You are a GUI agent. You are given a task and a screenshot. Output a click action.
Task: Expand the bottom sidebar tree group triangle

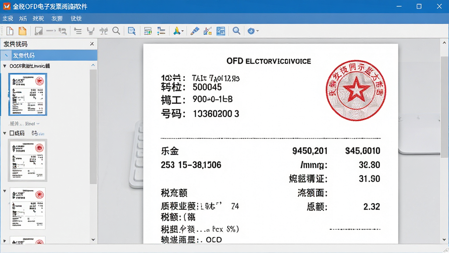click(x=4, y=240)
